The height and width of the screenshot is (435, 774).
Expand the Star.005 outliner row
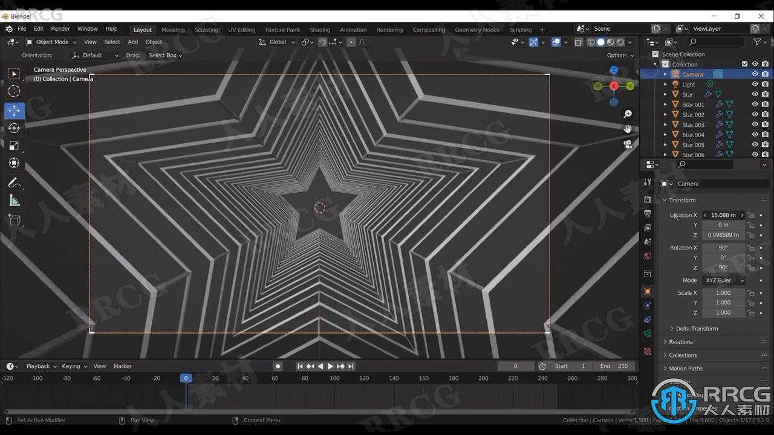(x=665, y=145)
